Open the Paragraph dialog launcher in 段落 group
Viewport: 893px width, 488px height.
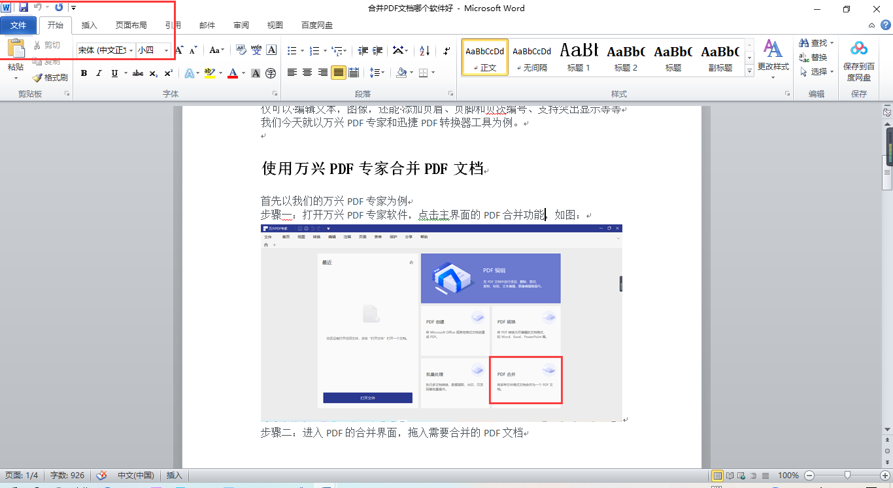(x=451, y=94)
